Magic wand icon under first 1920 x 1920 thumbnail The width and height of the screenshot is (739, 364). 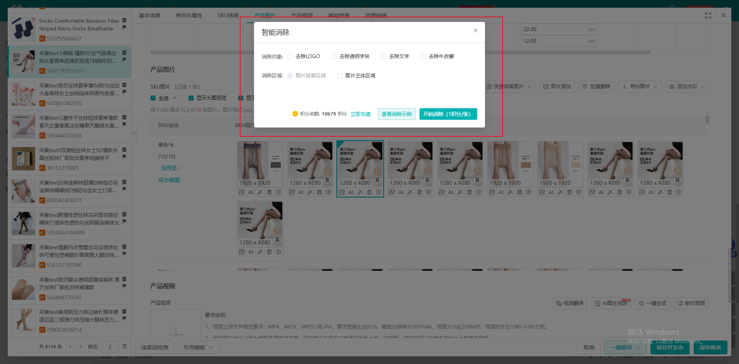point(260,192)
